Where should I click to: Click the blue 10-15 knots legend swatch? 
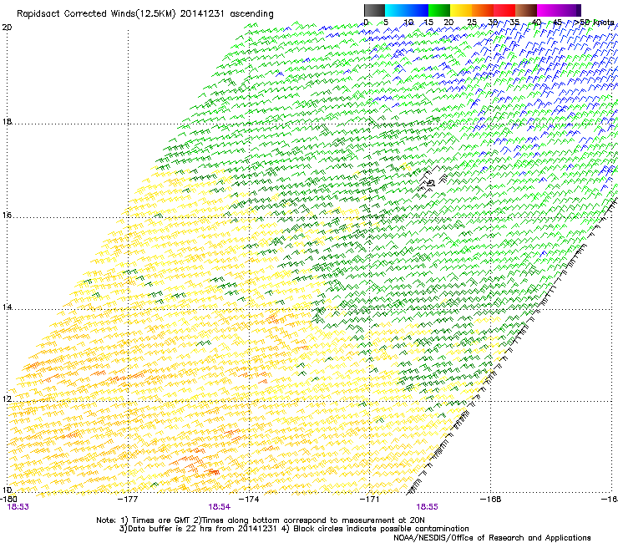[417, 10]
